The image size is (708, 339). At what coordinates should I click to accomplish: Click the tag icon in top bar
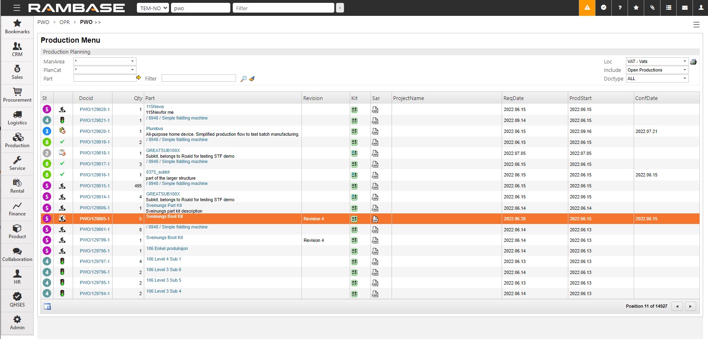point(652,8)
